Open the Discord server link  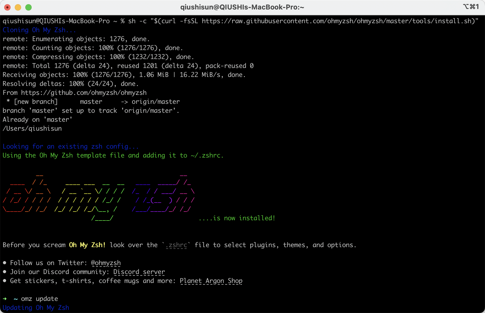pos(139,272)
